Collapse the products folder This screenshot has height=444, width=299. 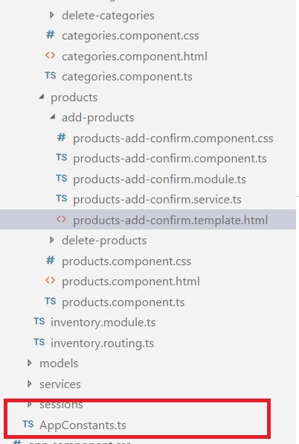(x=42, y=97)
